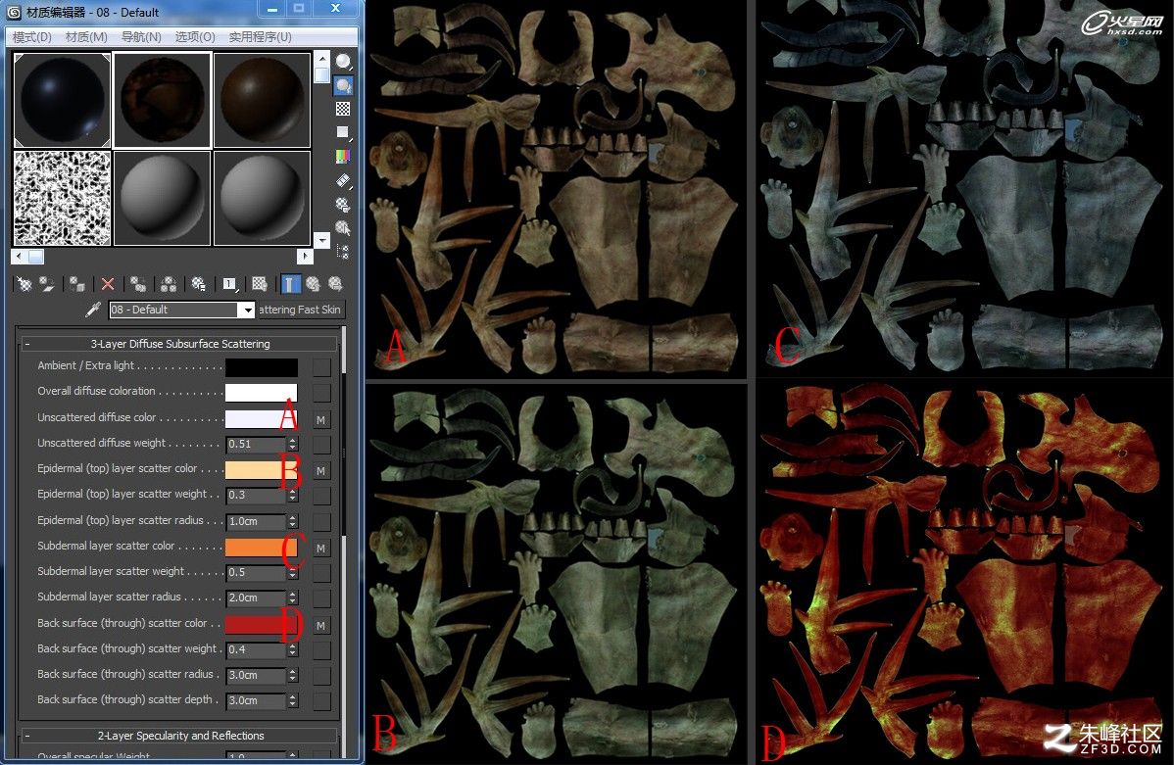Run Video Color Check
Screen dimensions: 1174x765
pyautogui.click(x=343, y=157)
